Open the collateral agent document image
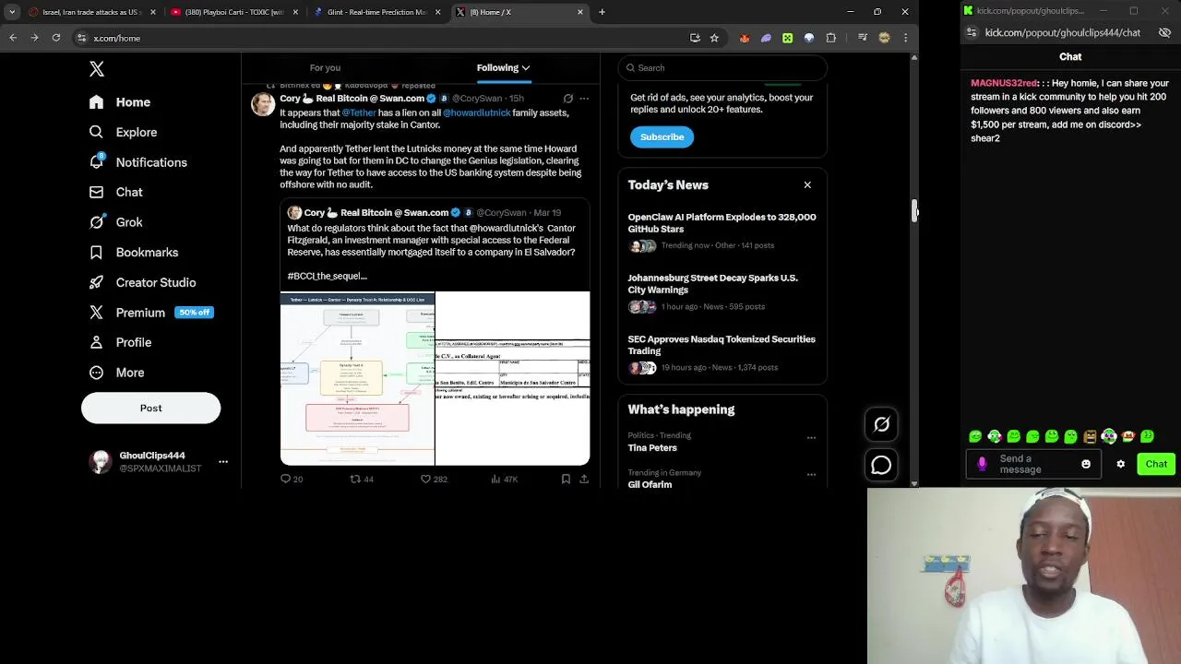This screenshot has height=664, width=1181. [x=513, y=378]
